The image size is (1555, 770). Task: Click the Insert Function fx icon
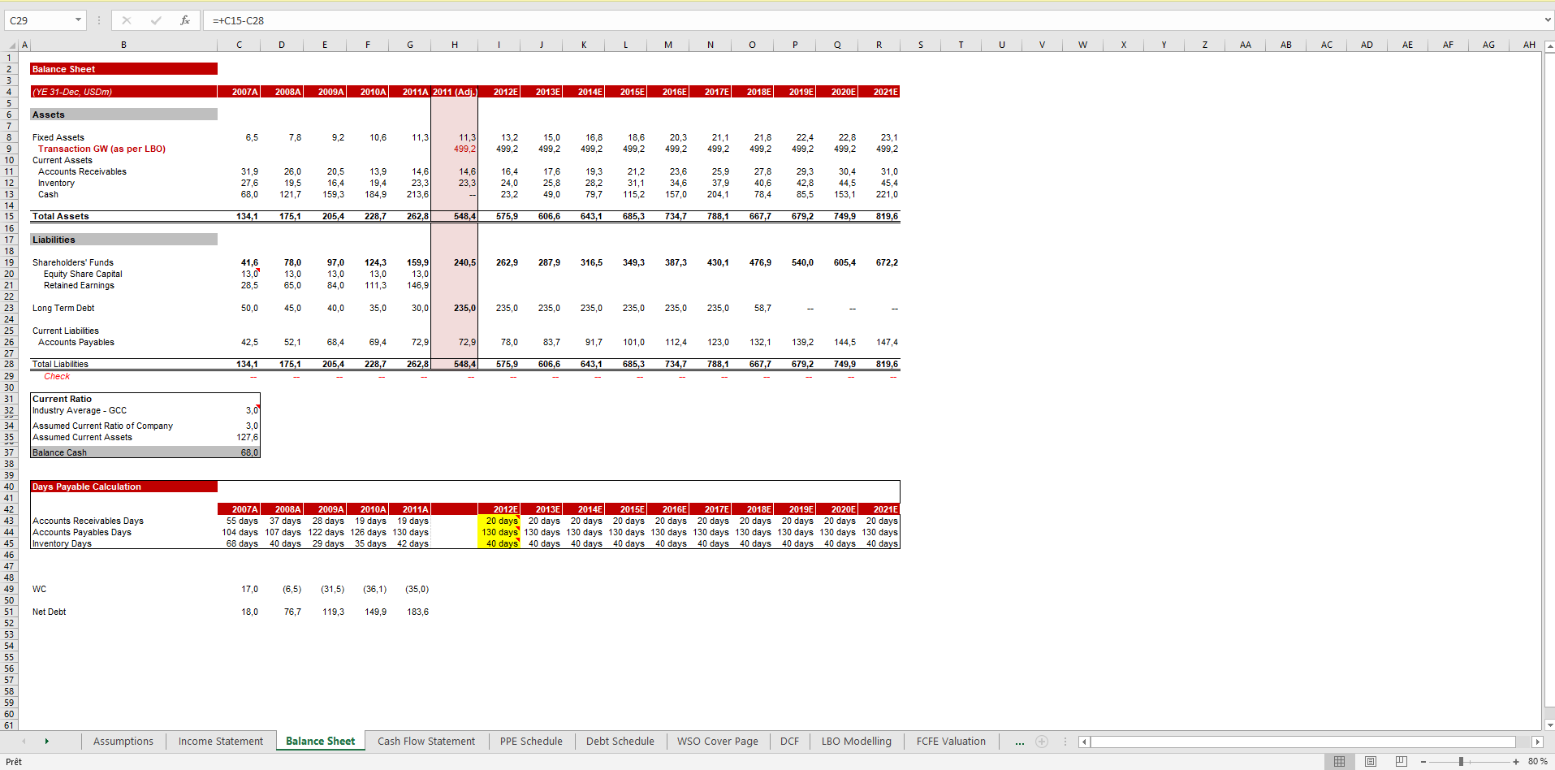(x=185, y=20)
